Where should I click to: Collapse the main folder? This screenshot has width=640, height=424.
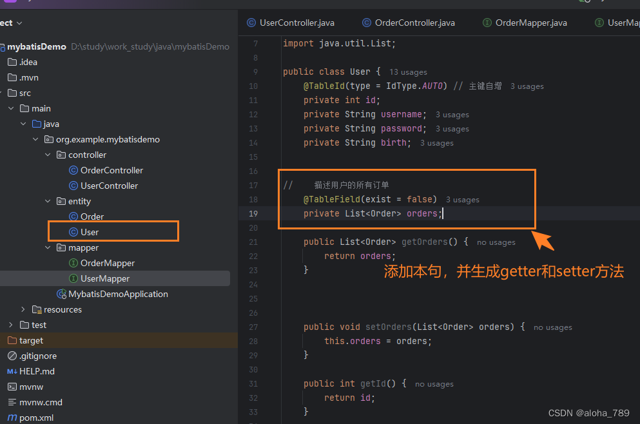pyautogui.click(x=11, y=108)
